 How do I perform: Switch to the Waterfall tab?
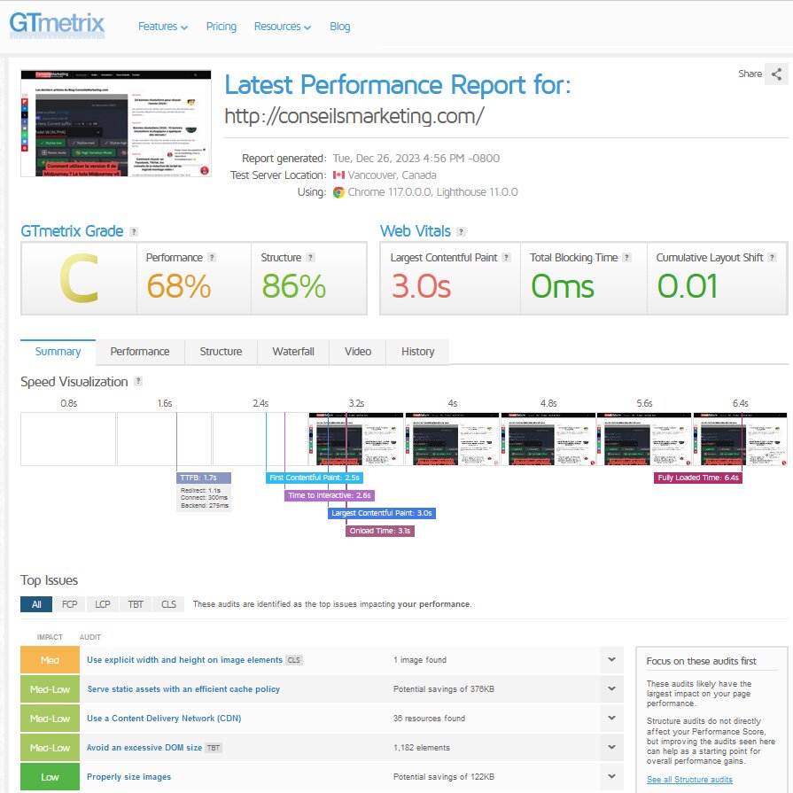pyautogui.click(x=293, y=352)
